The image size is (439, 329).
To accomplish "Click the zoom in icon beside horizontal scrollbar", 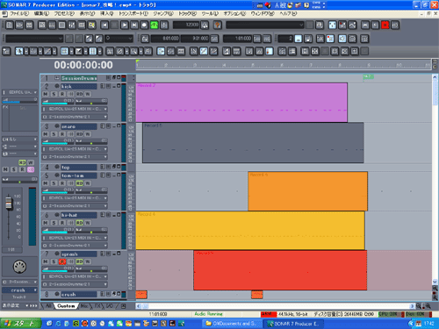I will pos(428,306).
